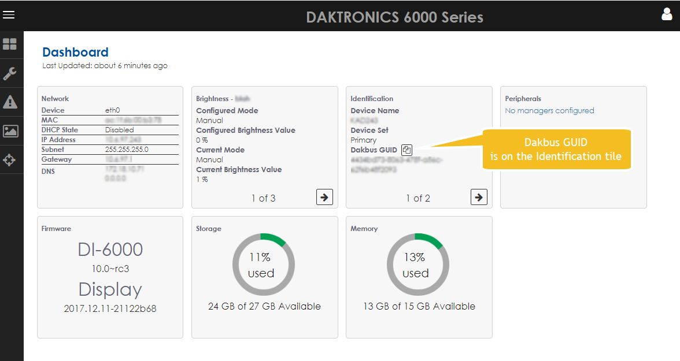Go to next Brightness tile page
Image resolution: width=680 pixels, height=361 pixels.
324,197
